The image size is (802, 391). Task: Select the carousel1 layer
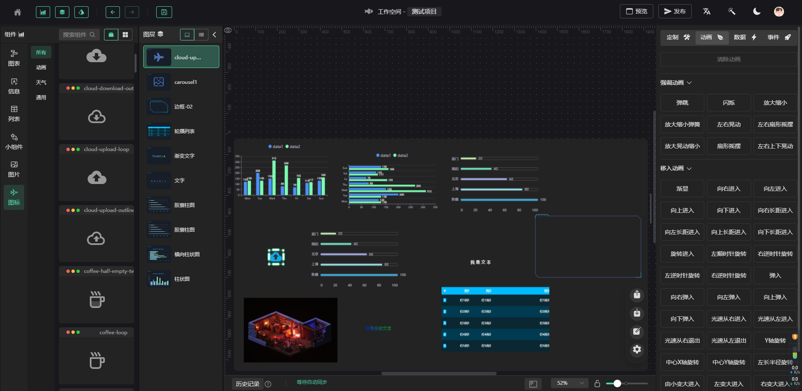181,82
